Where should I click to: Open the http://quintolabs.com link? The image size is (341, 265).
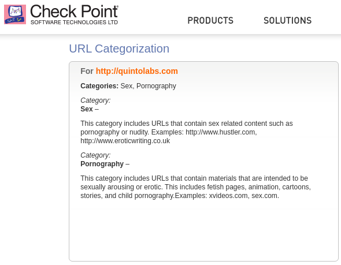click(137, 71)
